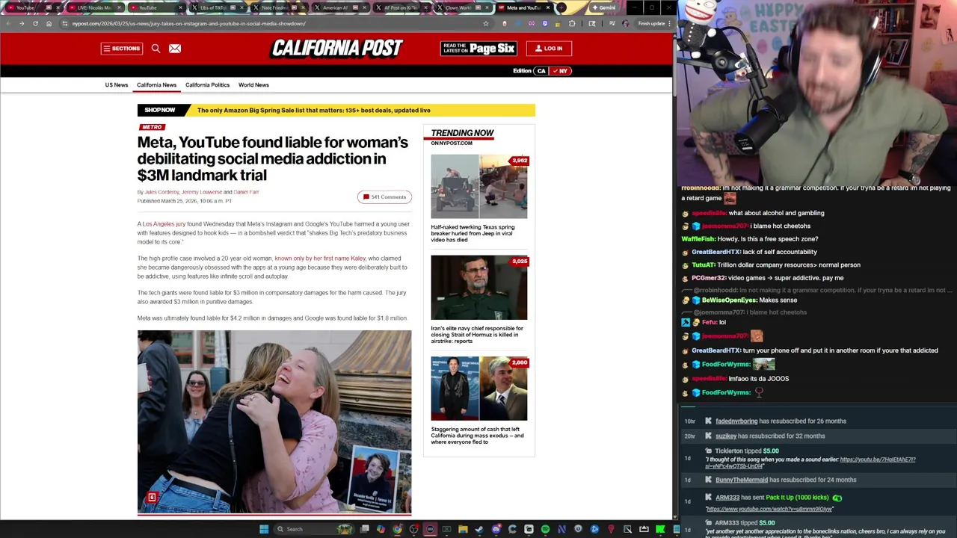957x538 pixels.
Task: Open Iran navy chief story thumbnail
Action: (x=478, y=288)
